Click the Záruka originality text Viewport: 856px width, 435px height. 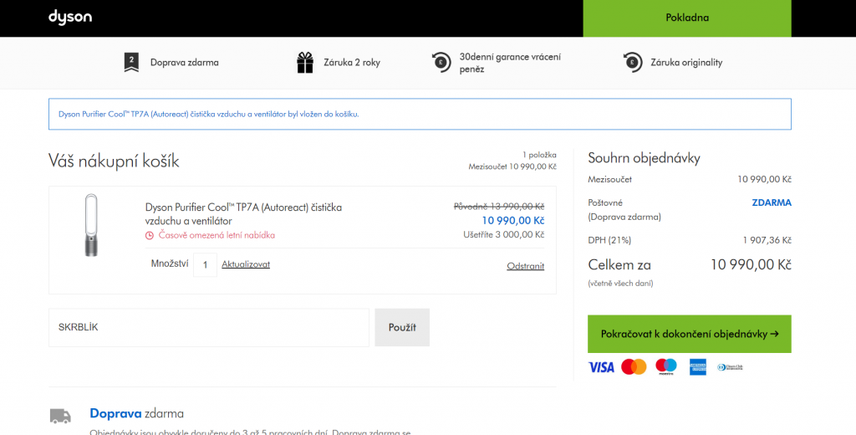(x=686, y=62)
